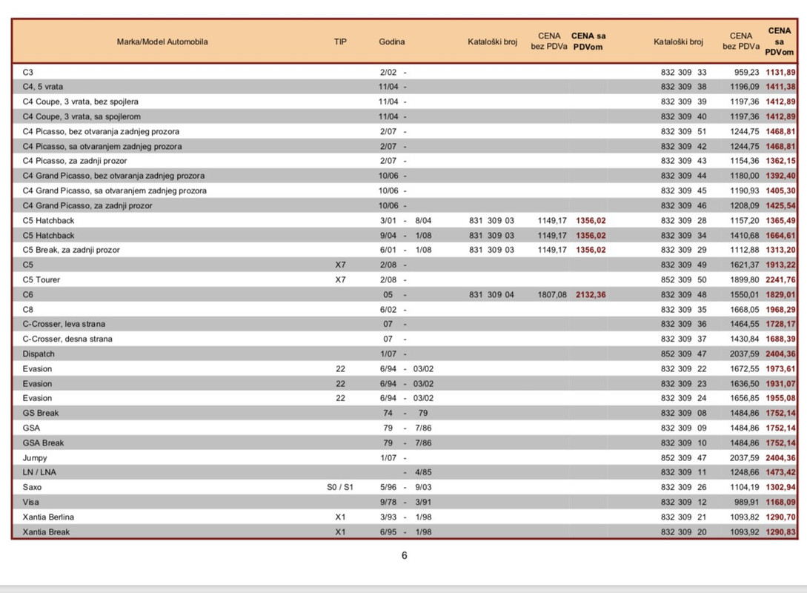Select the 'C3' model row label
The image size is (807, 593).
(x=28, y=72)
